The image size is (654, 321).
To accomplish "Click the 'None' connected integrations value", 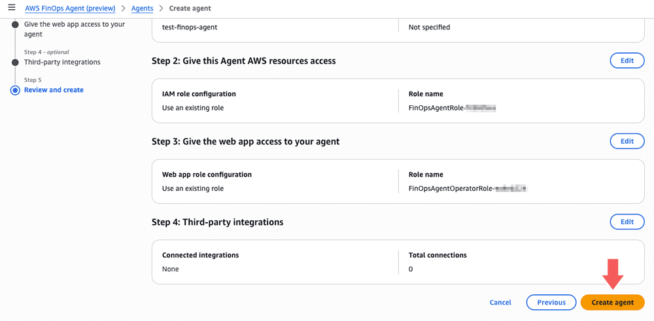I will pyautogui.click(x=170, y=269).
